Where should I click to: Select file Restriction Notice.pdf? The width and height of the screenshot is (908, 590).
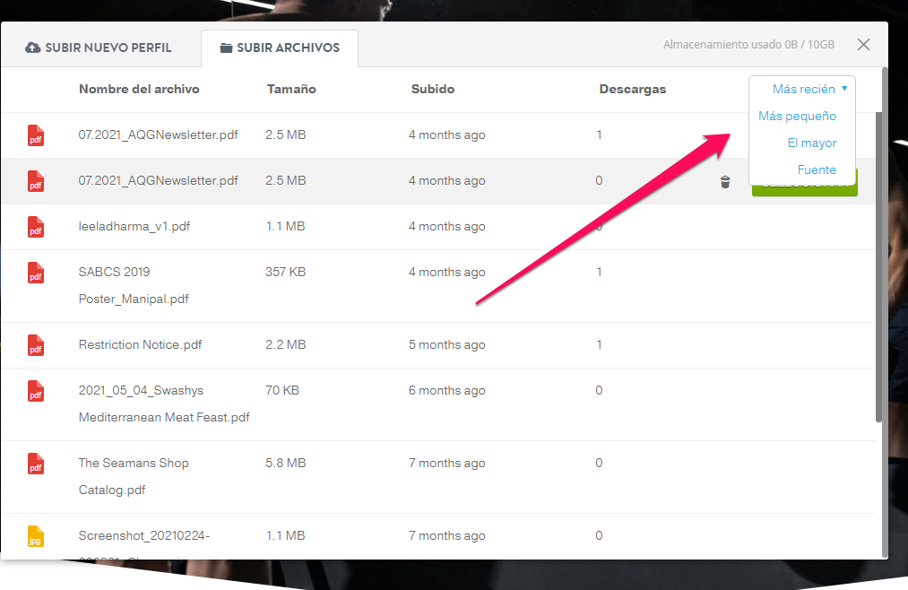point(140,344)
